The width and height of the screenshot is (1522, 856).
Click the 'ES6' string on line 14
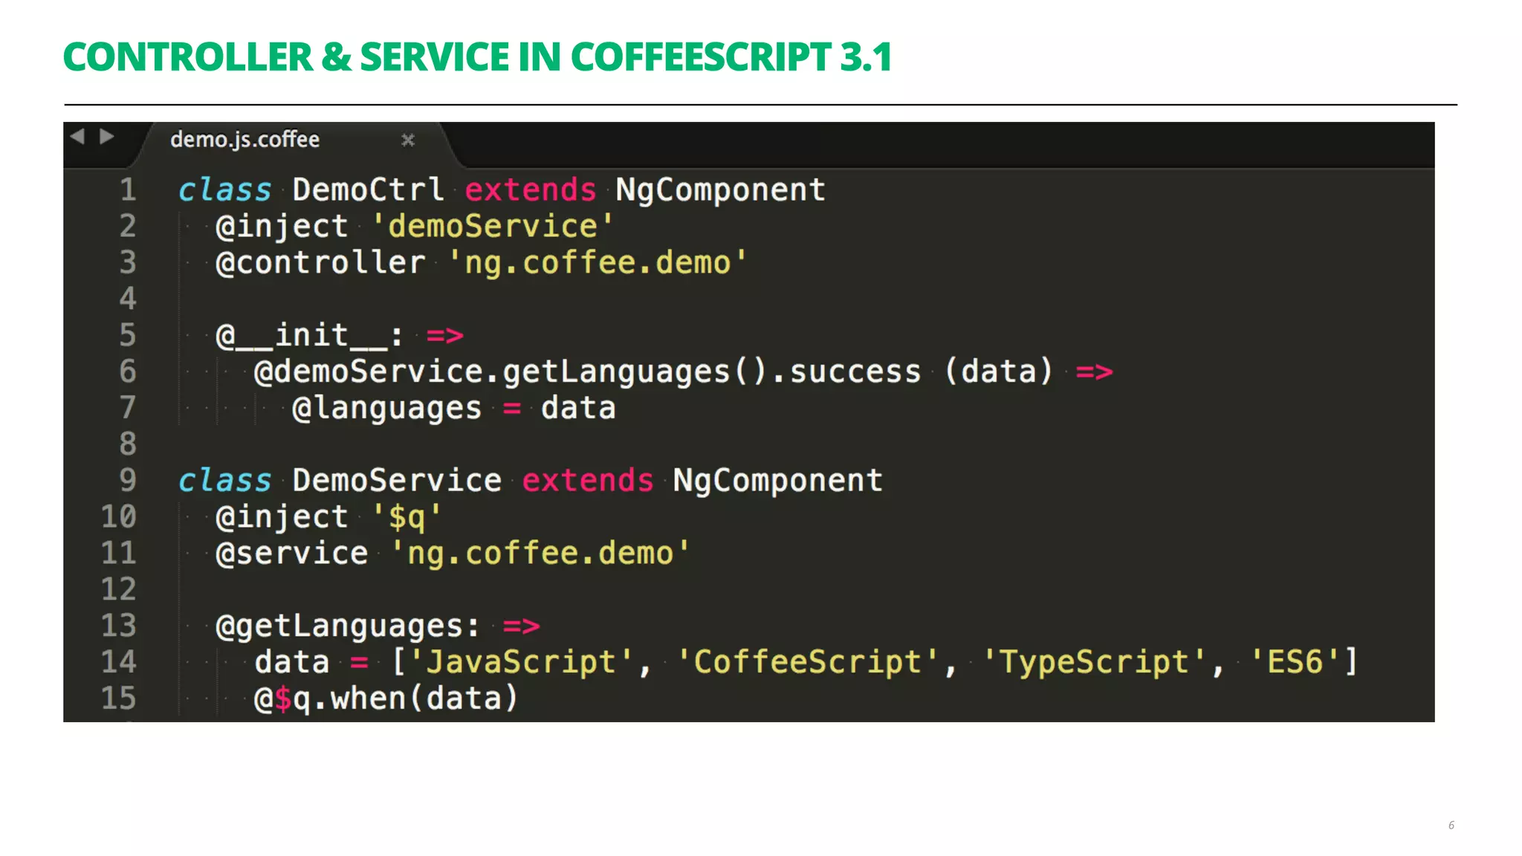click(x=1295, y=662)
